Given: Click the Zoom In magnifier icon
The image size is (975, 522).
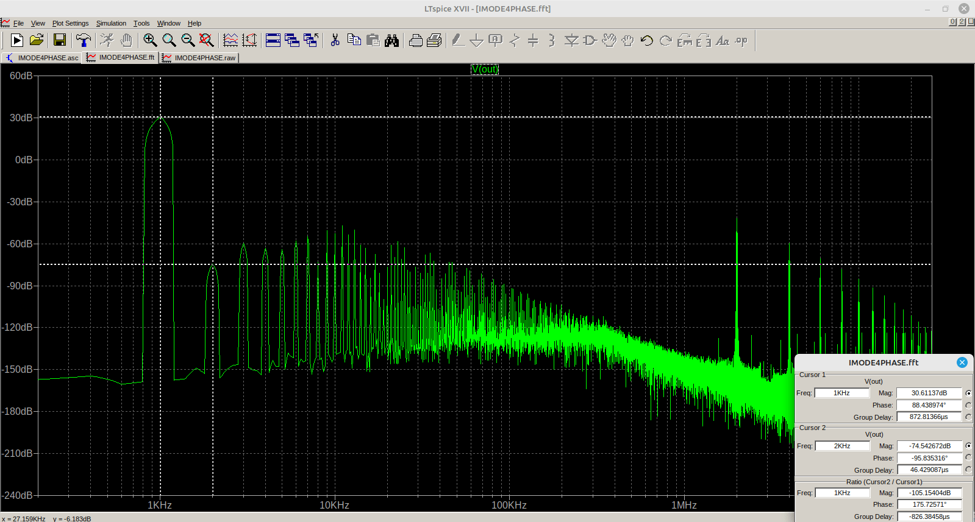Looking at the screenshot, I should coord(150,40).
